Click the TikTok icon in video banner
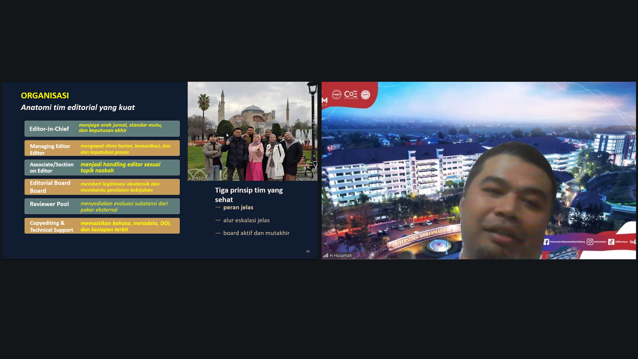638x359 pixels. click(x=611, y=242)
